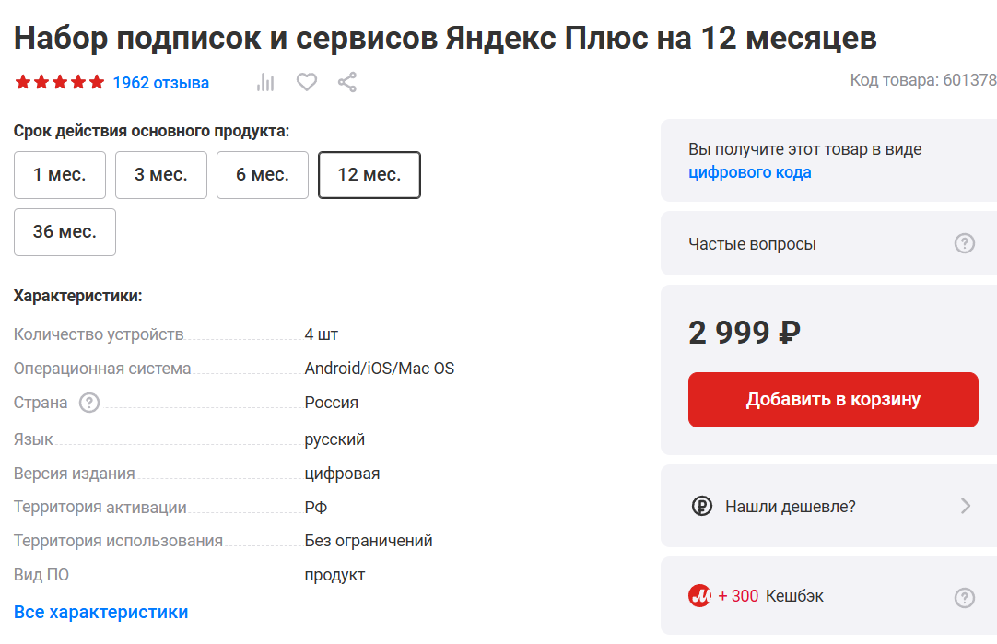
Task: Click question mark icon beside Страна
Action: pyautogui.click(x=89, y=403)
